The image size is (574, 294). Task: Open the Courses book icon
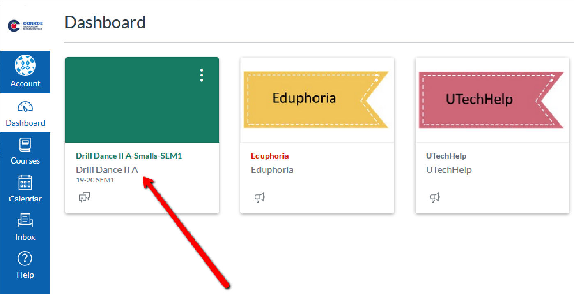tap(25, 145)
